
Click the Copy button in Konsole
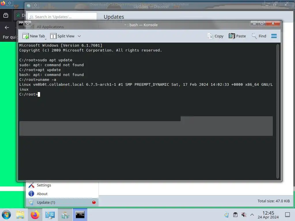tap(215, 36)
